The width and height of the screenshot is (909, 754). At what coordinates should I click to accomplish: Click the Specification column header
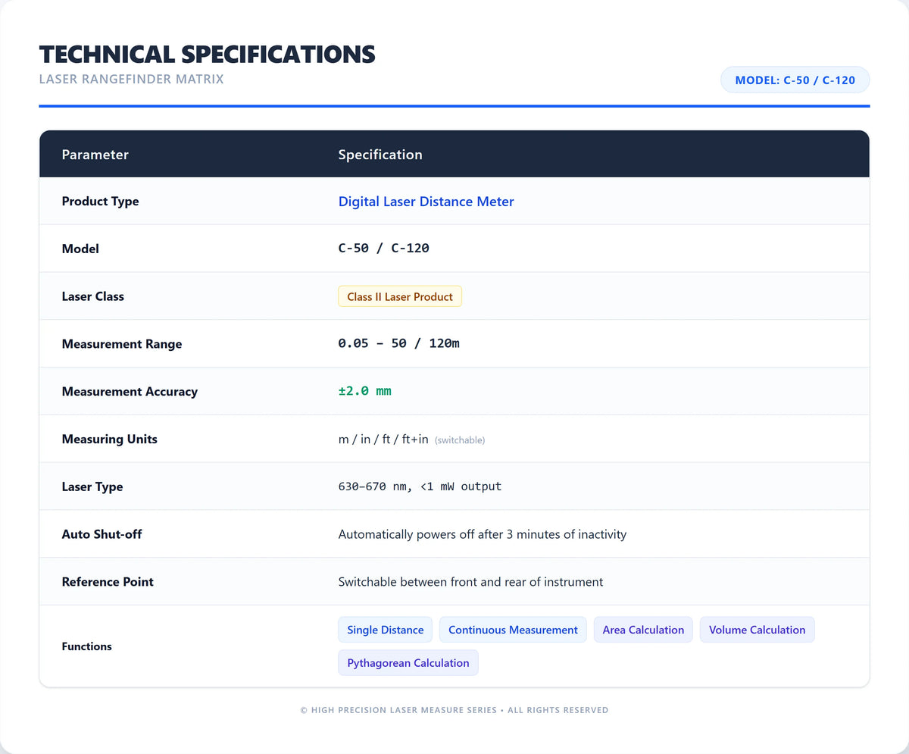[x=380, y=155]
